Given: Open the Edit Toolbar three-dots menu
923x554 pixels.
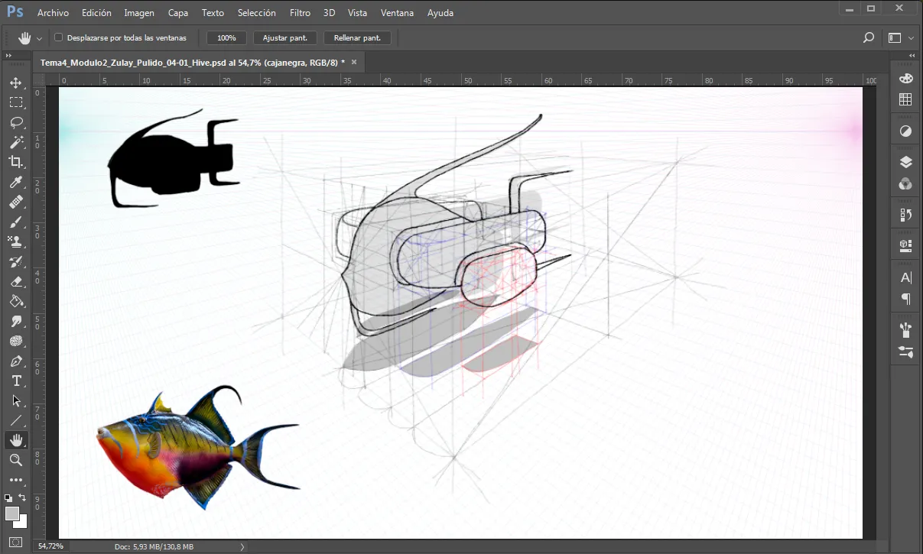Looking at the screenshot, I should 16,480.
